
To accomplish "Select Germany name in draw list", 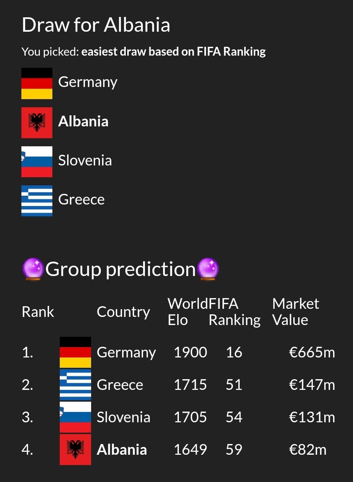I will click(88, 82).
